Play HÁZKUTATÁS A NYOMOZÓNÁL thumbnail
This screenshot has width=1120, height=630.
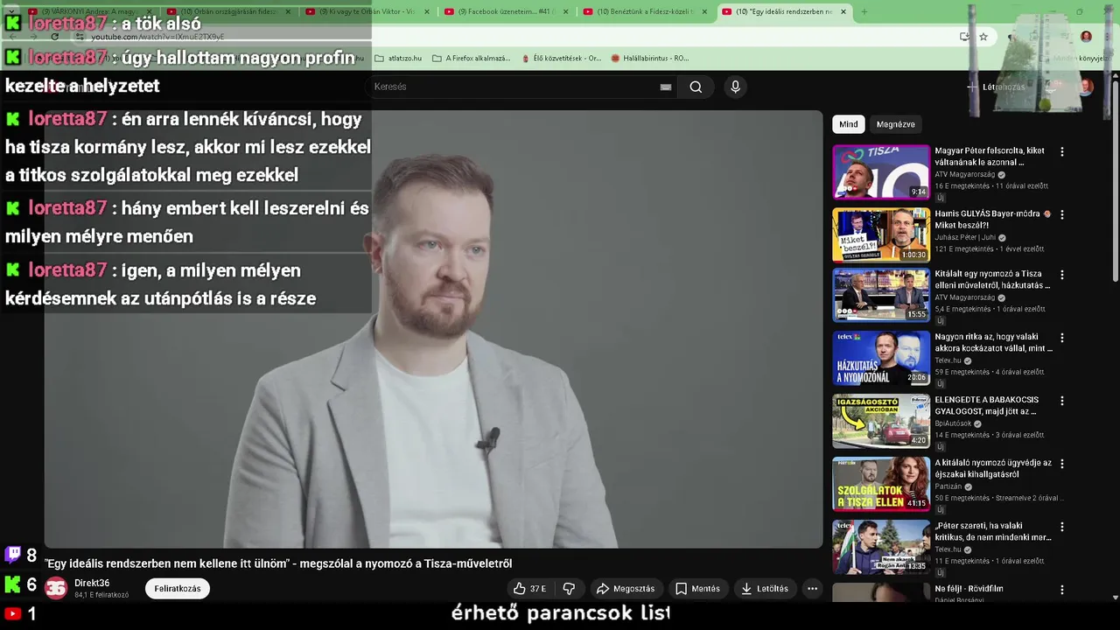pyautogui.click(x=880, y=359)
